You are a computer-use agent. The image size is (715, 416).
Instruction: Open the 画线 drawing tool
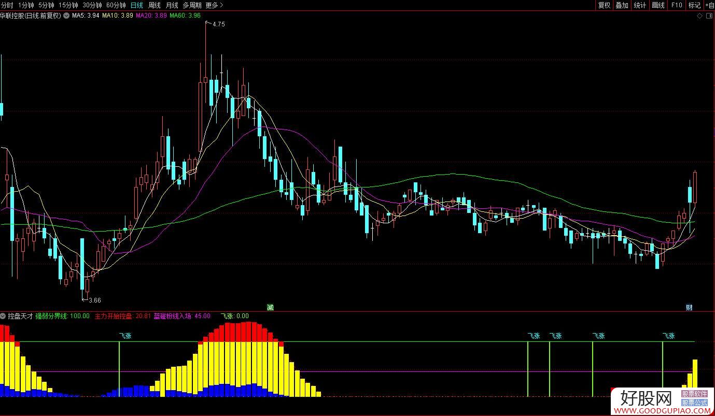tap(658, 5)
